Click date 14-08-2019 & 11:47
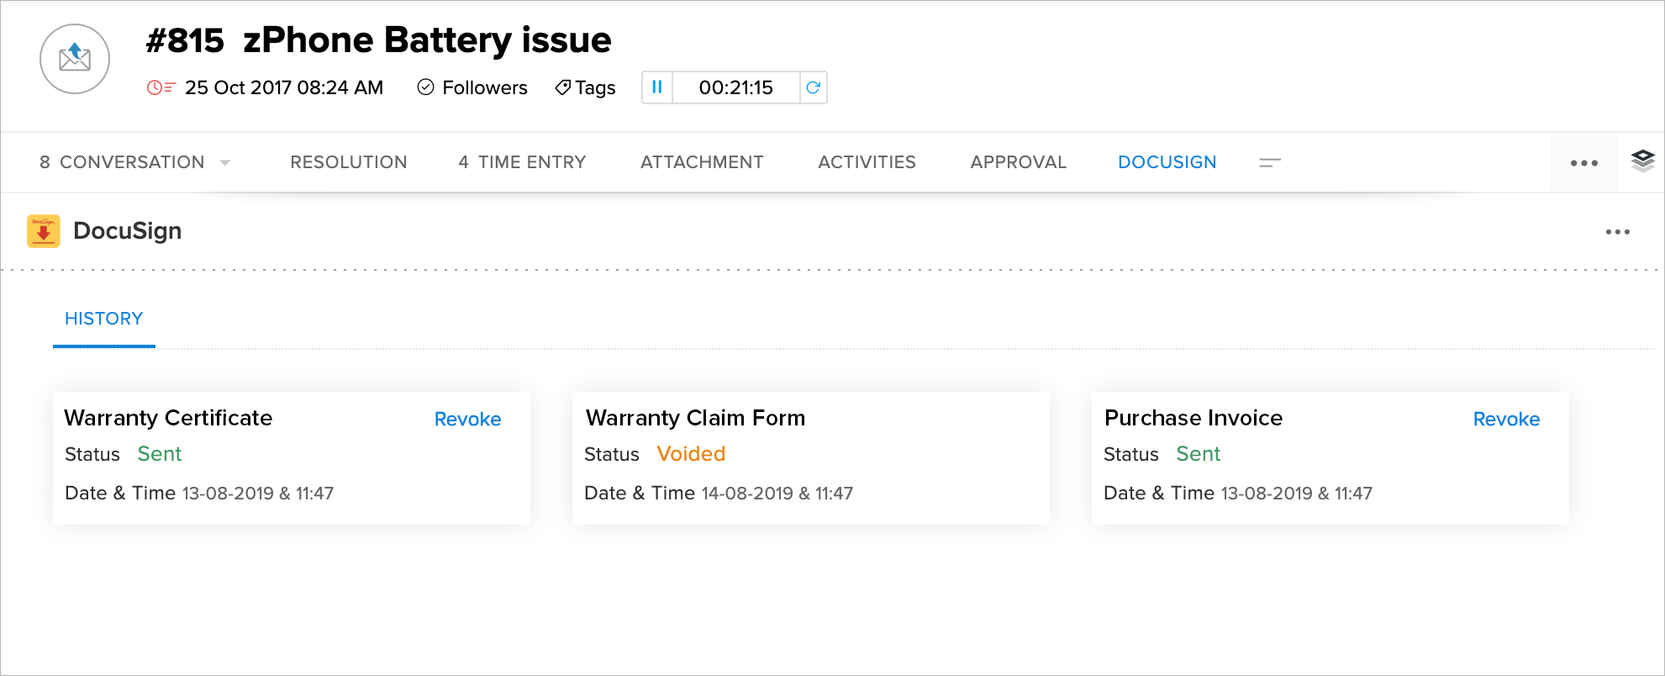1665x676 pixels. 777,494
